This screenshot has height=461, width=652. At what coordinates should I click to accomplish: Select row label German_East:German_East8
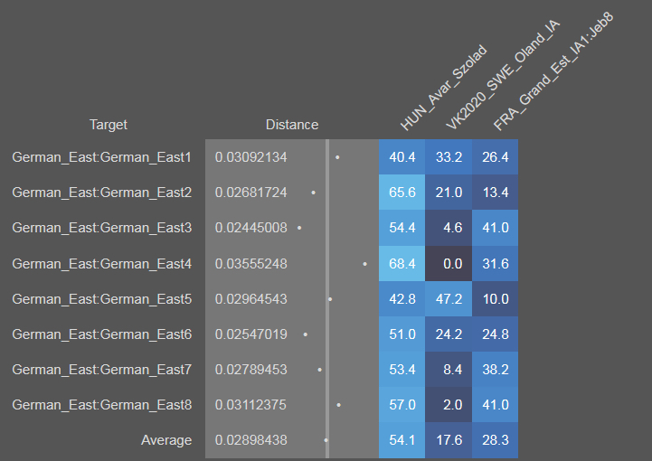pos(101,405)
